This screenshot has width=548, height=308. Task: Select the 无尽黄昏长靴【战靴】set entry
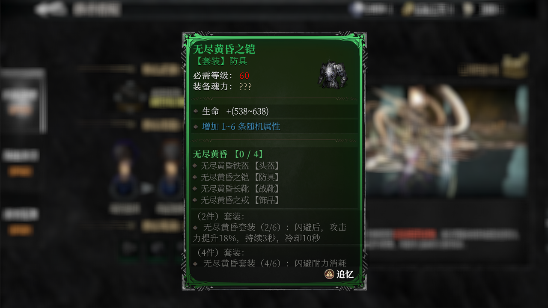pyautogui.click(x=240, y=189)
